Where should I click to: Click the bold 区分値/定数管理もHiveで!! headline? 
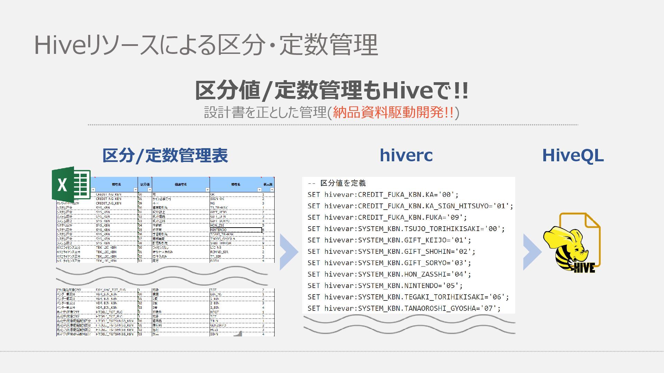tap(331, 90)
